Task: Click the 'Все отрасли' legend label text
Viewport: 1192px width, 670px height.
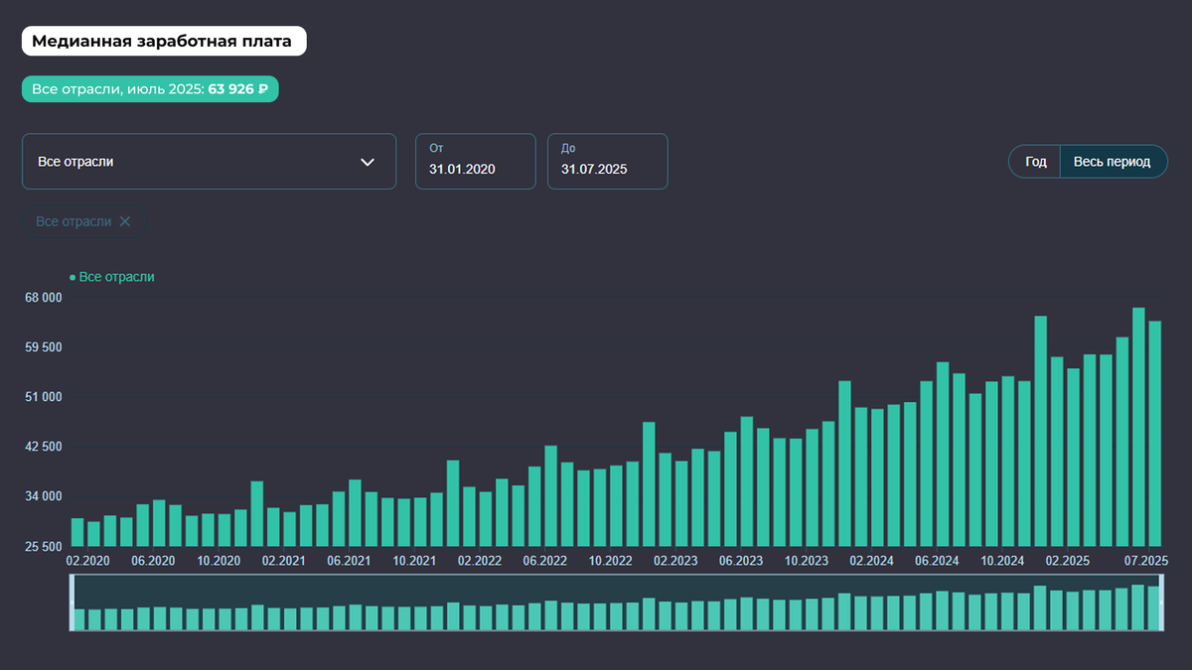Action: pyautogui.click(x=116, y=278)
